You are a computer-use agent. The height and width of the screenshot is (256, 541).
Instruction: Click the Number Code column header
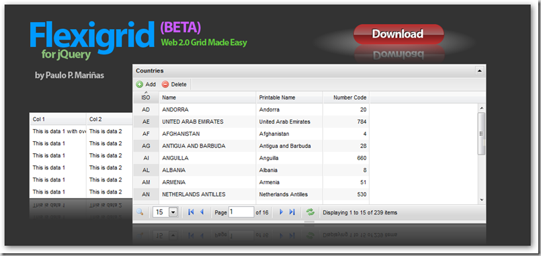pos(346,97)
